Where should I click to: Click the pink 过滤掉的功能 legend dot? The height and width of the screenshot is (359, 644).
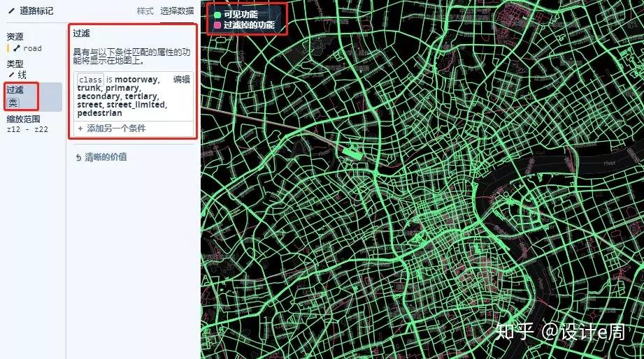click(x=217, y=25)
